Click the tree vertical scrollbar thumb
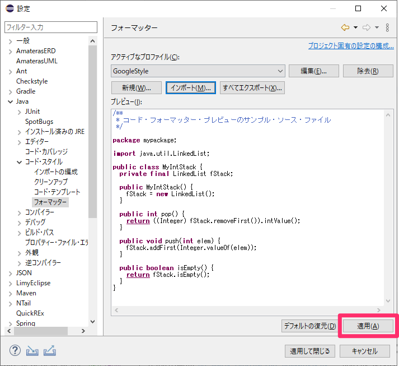The image size is (399, 366). tap(93, 132)
